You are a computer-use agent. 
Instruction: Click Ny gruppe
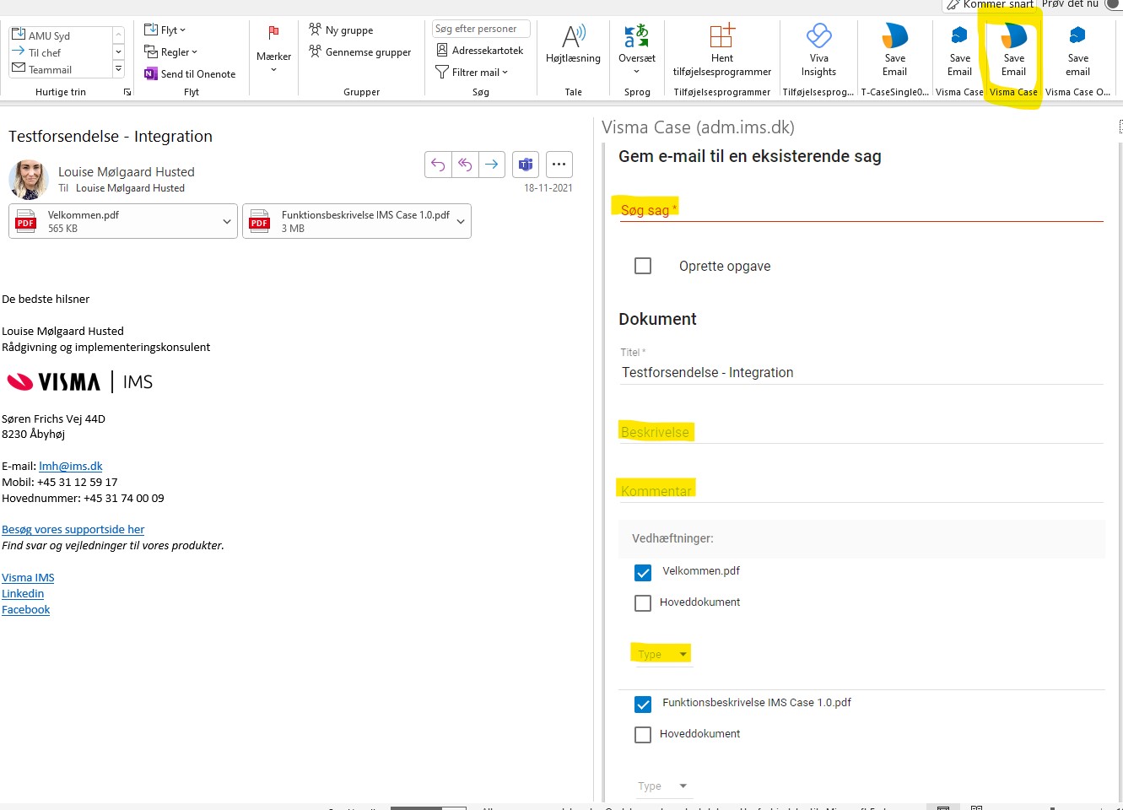(x=341, y=30)
